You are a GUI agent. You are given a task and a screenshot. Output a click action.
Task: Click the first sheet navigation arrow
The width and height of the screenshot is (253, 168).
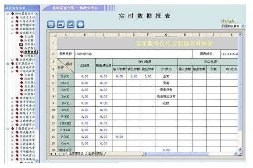click(51, 154)
